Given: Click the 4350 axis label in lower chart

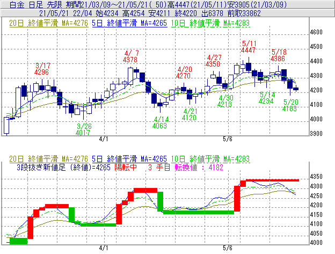Looking at the screenshot, I should 316,177.
